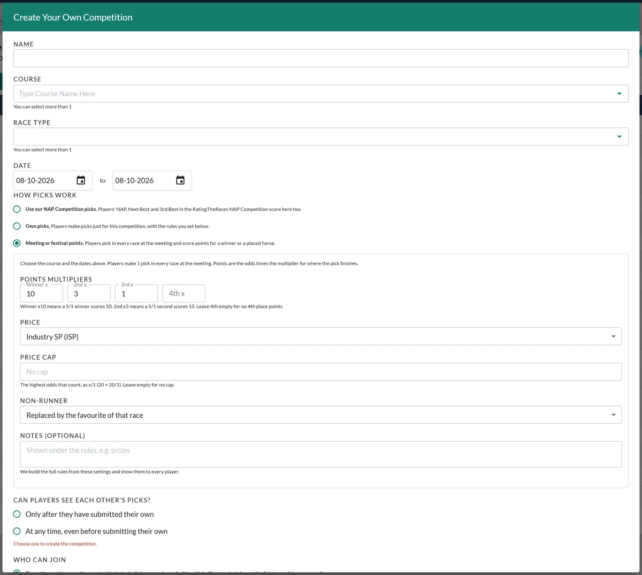Expand the Course dropdown arrow
This screenshot has width=642, height=575.
pyautogui.click(x=619, y=94)
